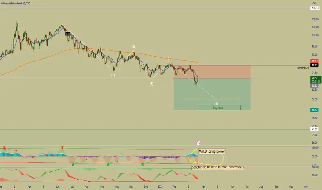This screenshot has width=322, height=190.
Task: Select the Stochastic bearish in monthly/weekly note
Action: [x=218, y=168]
